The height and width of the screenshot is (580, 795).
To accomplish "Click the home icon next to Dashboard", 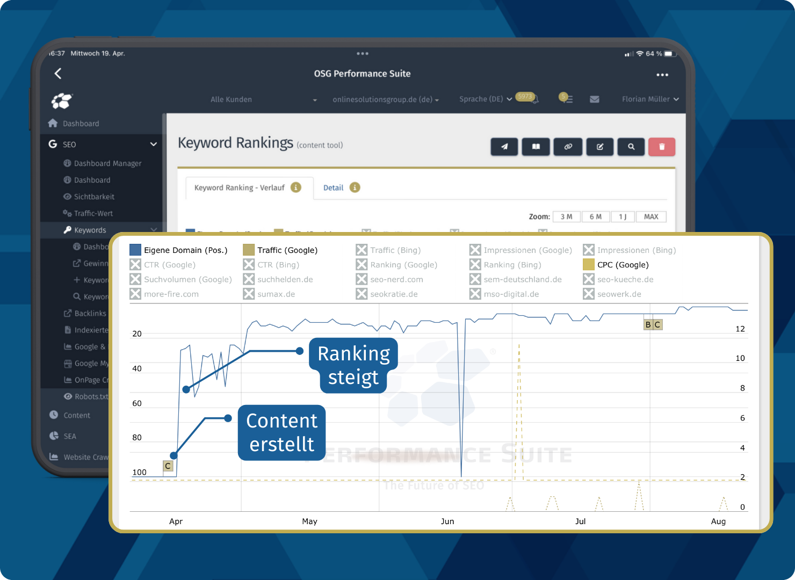I will pos(53,123).
